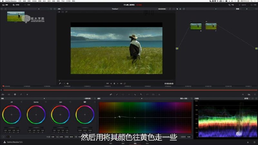Select the Color Wheels palette icon
This screenshot has height=145, width=258.
15,94
